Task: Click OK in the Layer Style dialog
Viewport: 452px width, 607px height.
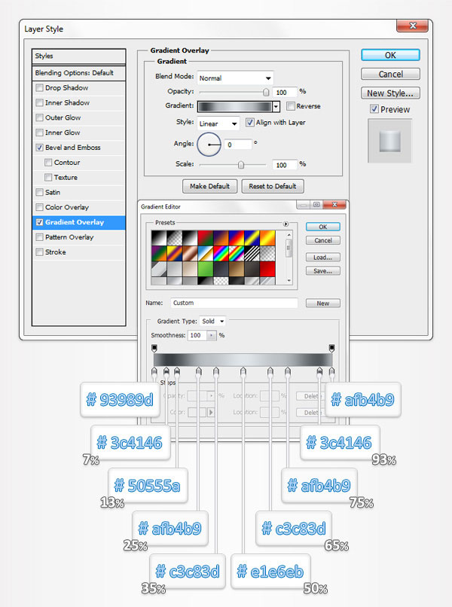Action: 390,55
